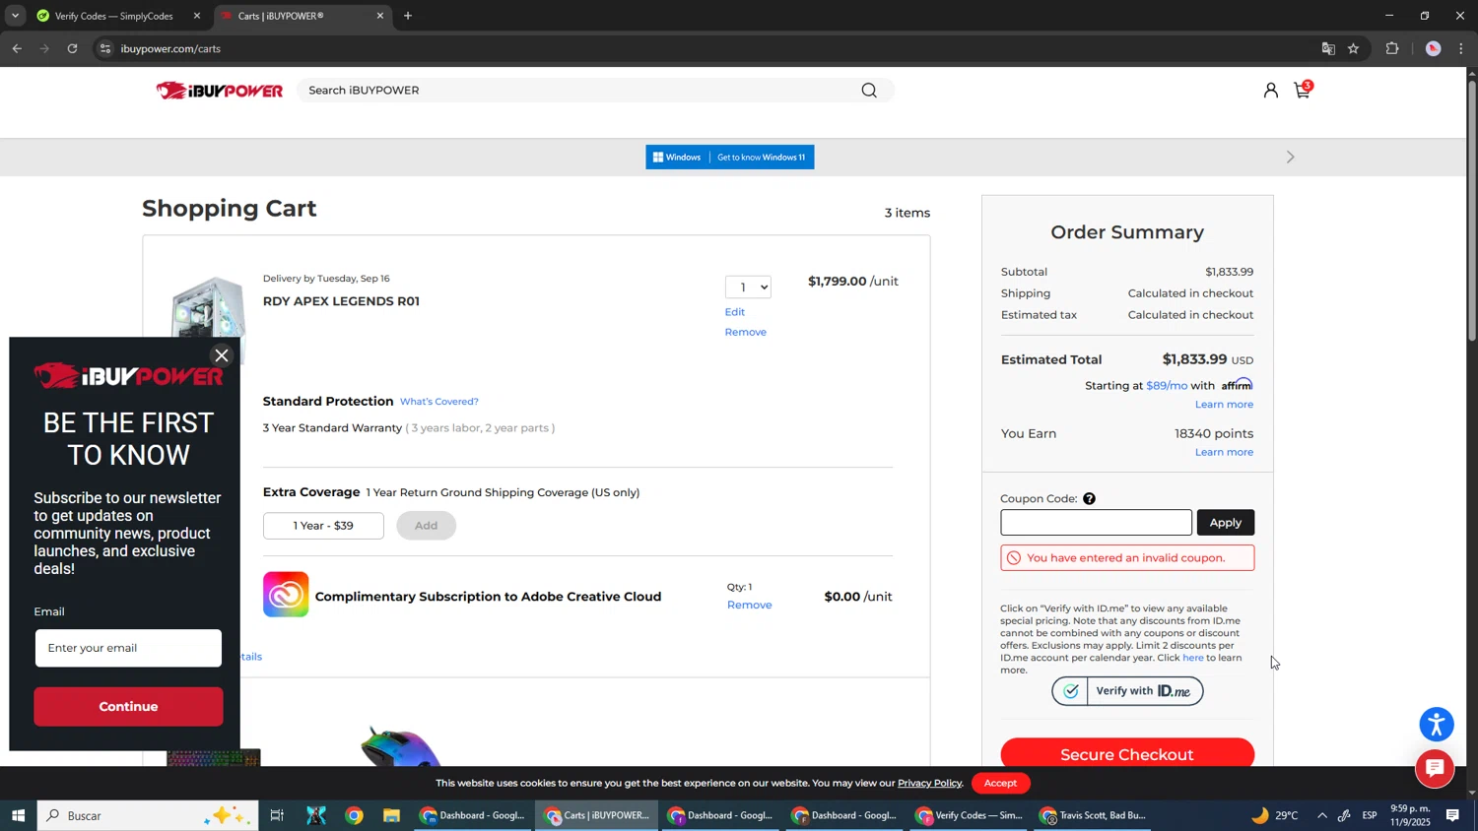Open Travis Scott taskbar window
The image size is (1478, 831).
pos(1093,815)
